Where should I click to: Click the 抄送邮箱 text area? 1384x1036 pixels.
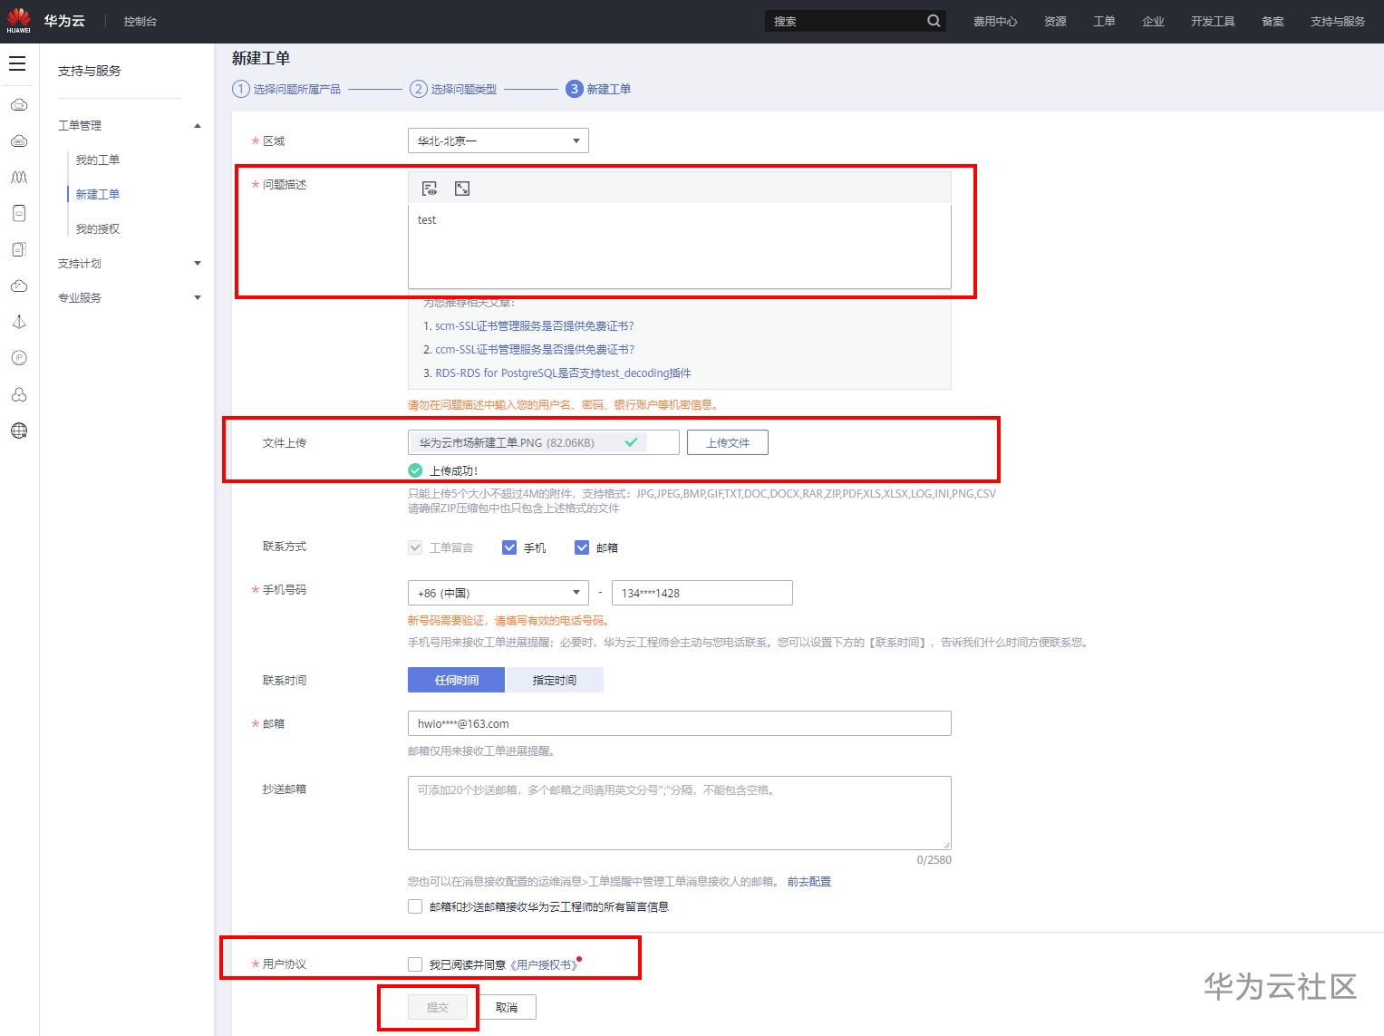[680, 813]
